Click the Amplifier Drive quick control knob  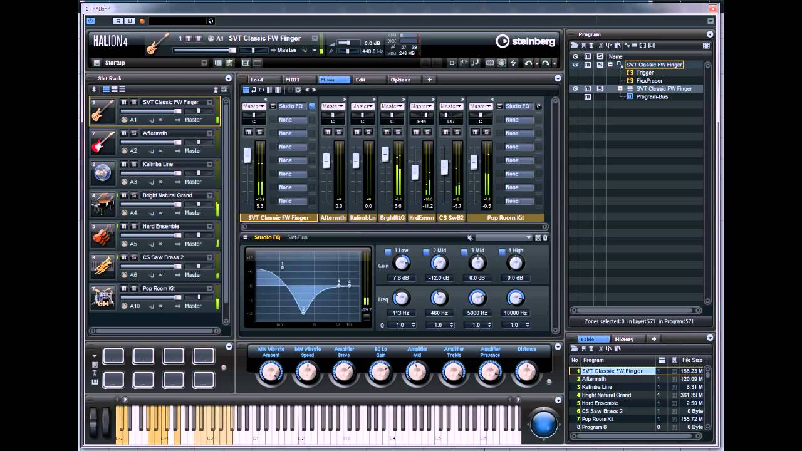click(x=343, y=372)
